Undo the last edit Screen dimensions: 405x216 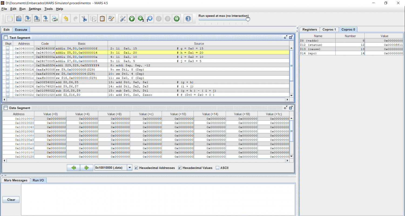click(x=66, y=19)
